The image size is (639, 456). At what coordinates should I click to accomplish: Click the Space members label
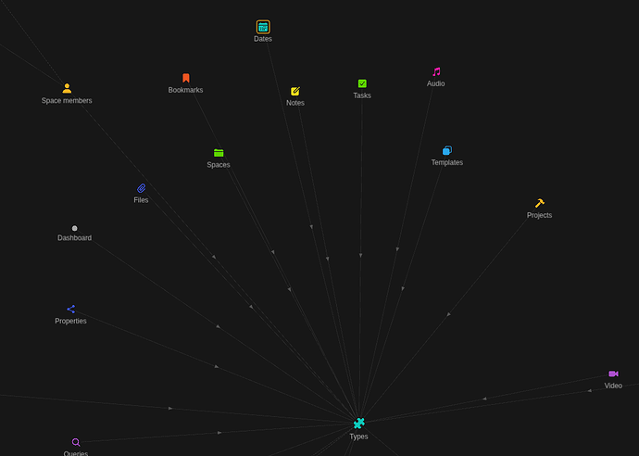[67, 100]
